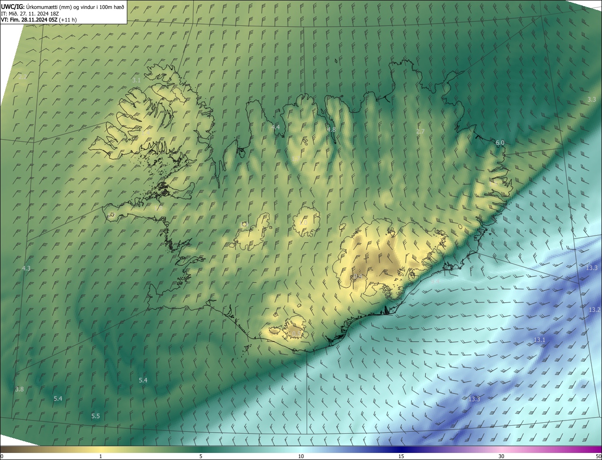Click the brown start of the colorbar above 0
Viewport: 602px width, 460px height.
pos(3,450)
